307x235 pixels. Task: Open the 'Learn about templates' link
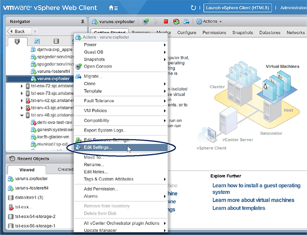pos(239,208)
